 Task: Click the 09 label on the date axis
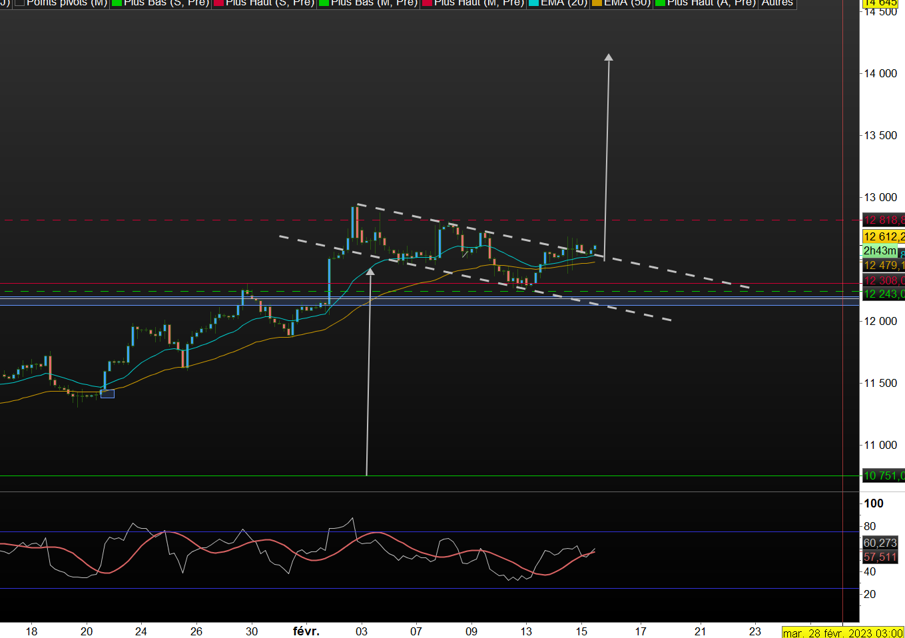pos(471,631)
